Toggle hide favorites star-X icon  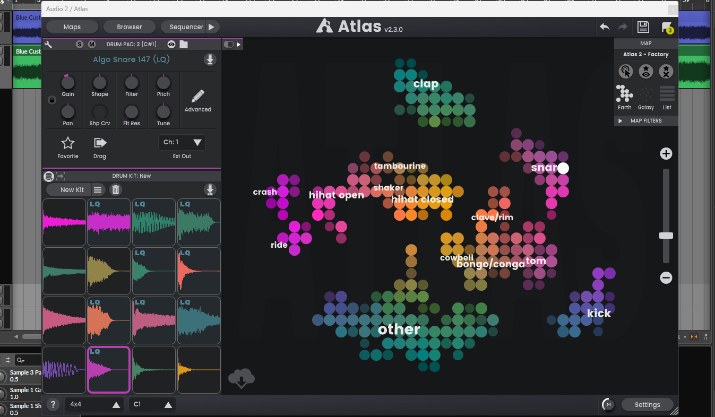point(666,71)
